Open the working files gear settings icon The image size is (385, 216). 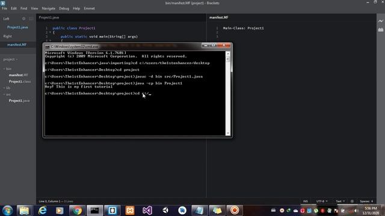click(x=23, y=19)
